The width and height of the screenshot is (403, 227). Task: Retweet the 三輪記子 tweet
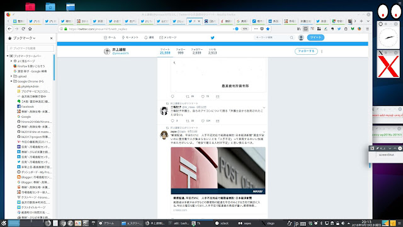coord(188,120)
